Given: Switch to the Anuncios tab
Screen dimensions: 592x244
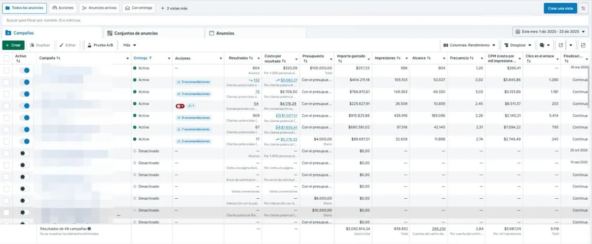Looking at the screenshot, I should (x=225, y=33).
